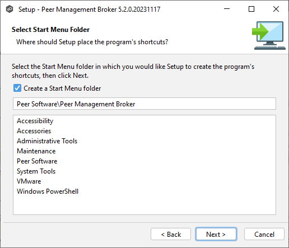
Task: Select System Tools folder entry
Action: click(x=36, y=171)
